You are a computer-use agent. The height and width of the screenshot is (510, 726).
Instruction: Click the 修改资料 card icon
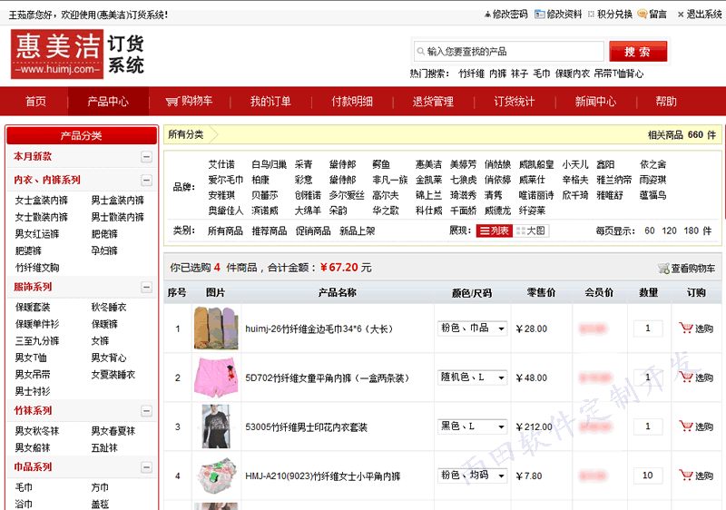point(539,15)
